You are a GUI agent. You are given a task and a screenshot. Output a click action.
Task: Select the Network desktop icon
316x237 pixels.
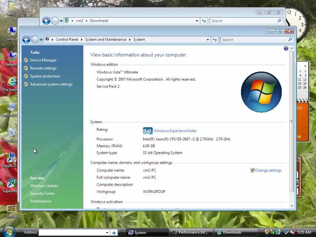pyautogui.click(x=11, y=59)
